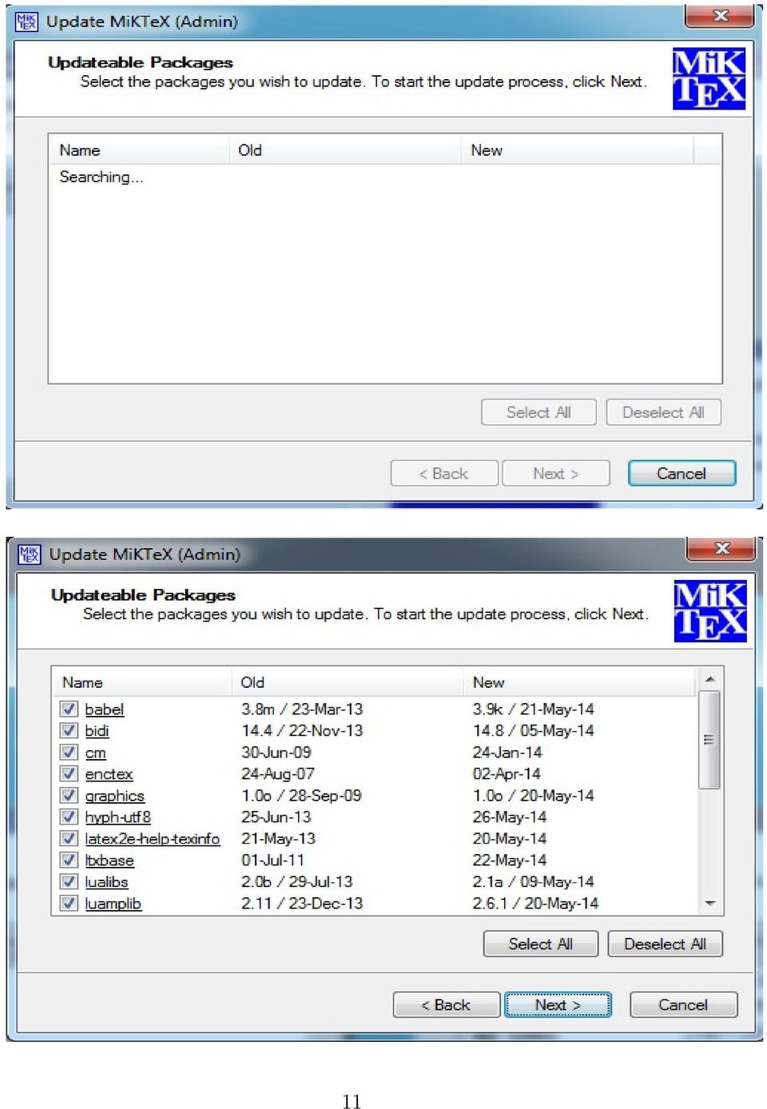Viewport: 767px width, 1109px height.
Task: Click new version 14.8 / 05-May-14
Action: (533, 730)
